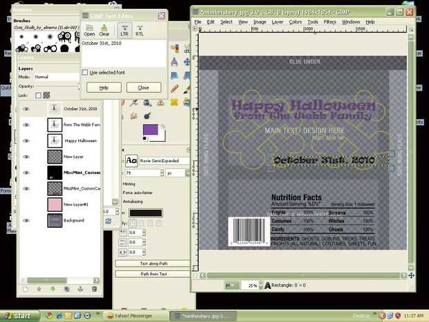Click Open icon in GIMP Text Editor
This screenshot has width=429, height=322.
pos(89,30)
